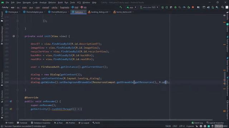Open the TODO tool window button
229x128 pixels.
coord(10,123)
